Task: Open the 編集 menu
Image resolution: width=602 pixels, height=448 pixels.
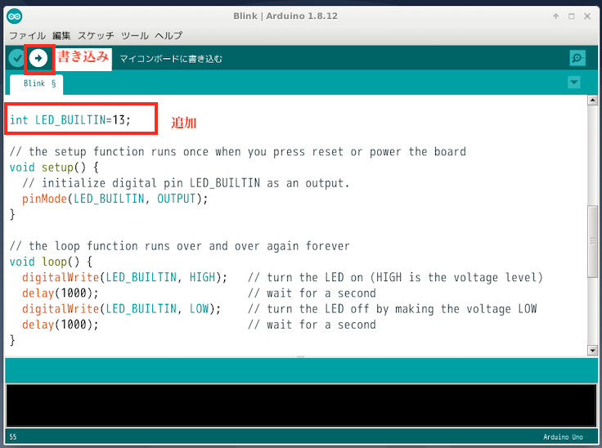Action: [x=61, y=36]
